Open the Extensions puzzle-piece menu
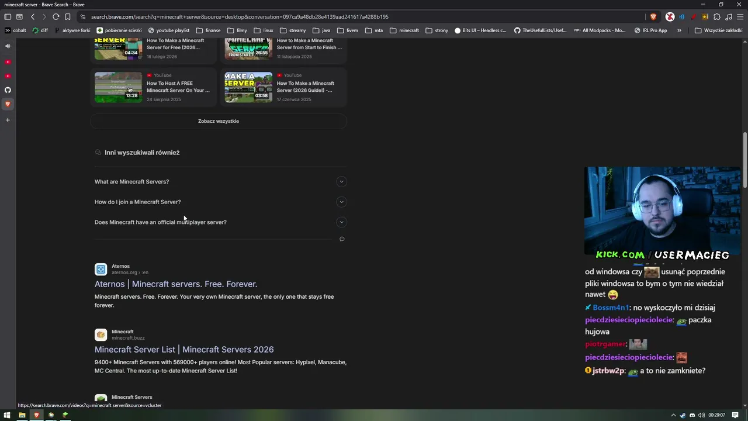 coord(717,17)
